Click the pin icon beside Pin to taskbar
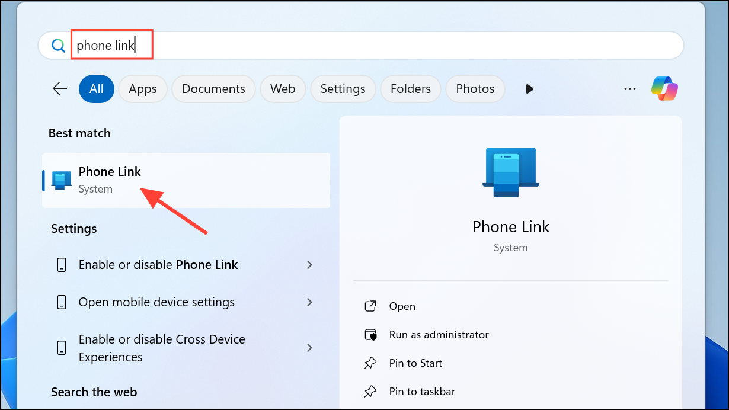 (x=370, y=392)
